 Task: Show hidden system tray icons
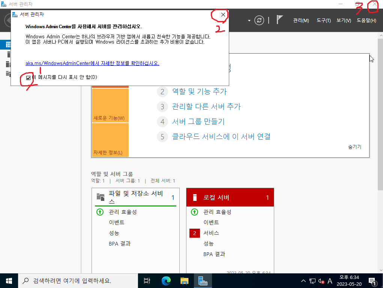[303, 281]
